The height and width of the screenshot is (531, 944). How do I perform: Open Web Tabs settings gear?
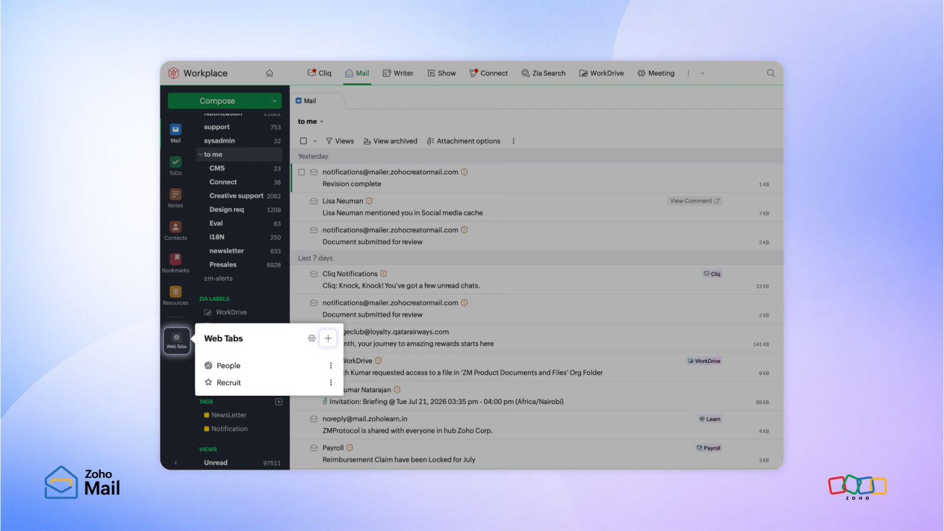(312, 338)
